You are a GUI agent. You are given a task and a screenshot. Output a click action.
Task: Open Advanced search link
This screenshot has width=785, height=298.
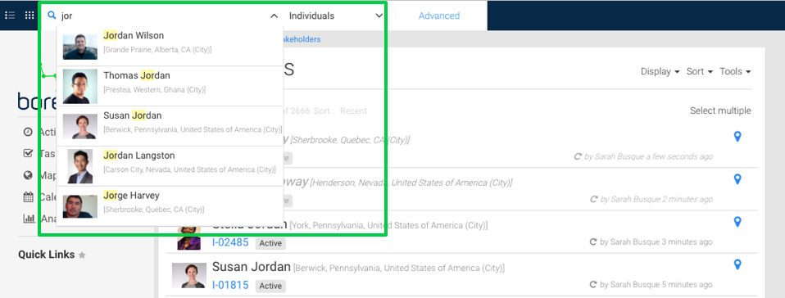tap(439, 16)
